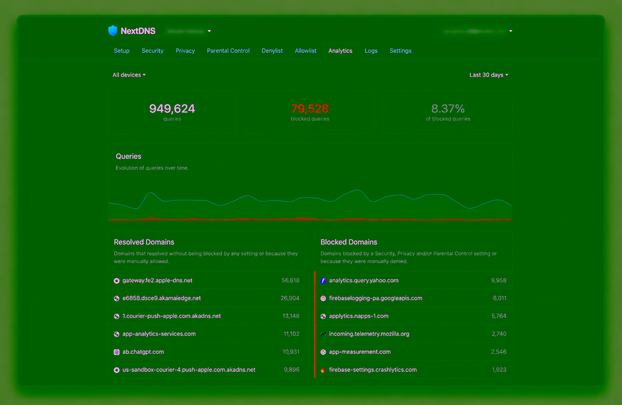This screenshot has width=622, height=405.
Task: Click e6858.dsce9.akamaiedge.net domain name
Action: [x=162, y=298]
